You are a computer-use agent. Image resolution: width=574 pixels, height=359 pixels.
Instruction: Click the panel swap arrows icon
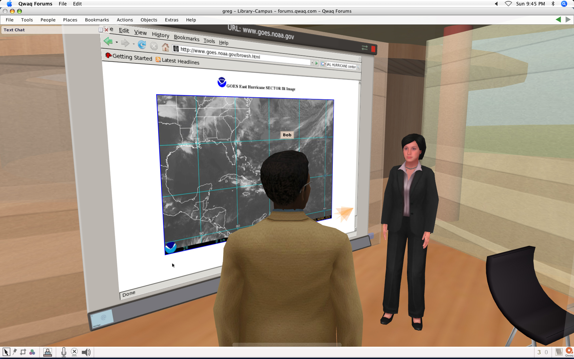[x=365, y=48]
